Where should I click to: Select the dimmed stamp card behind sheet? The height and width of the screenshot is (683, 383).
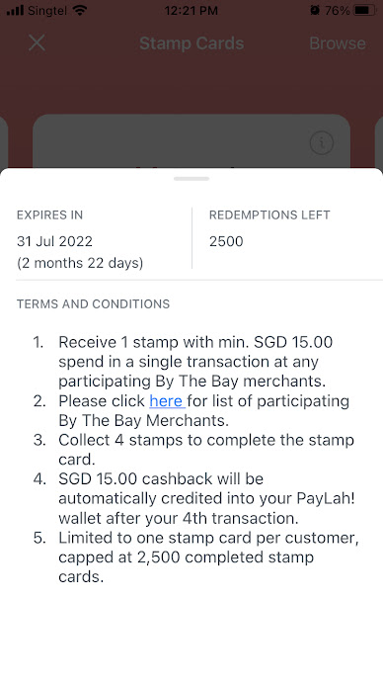click(x=191, y=141)
